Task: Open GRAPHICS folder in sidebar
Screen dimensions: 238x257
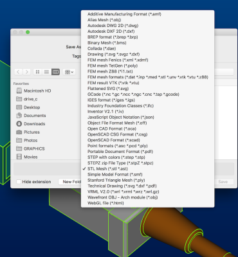Action: [30, 148]
